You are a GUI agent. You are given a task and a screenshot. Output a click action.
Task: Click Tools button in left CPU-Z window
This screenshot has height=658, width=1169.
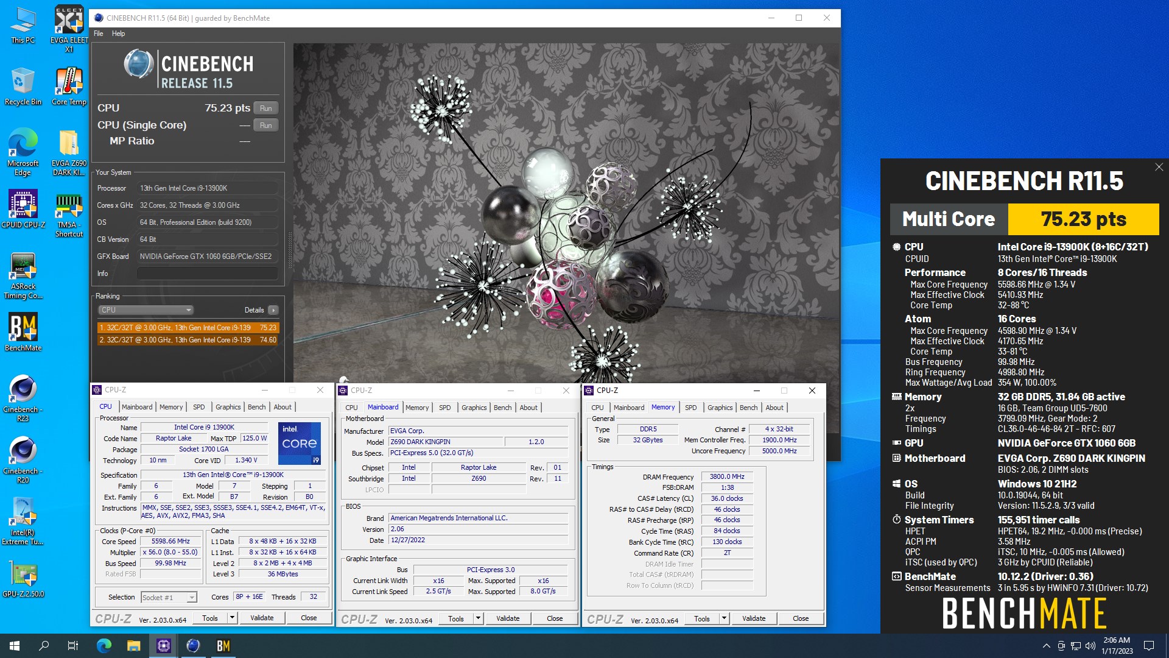coord(210,618)
